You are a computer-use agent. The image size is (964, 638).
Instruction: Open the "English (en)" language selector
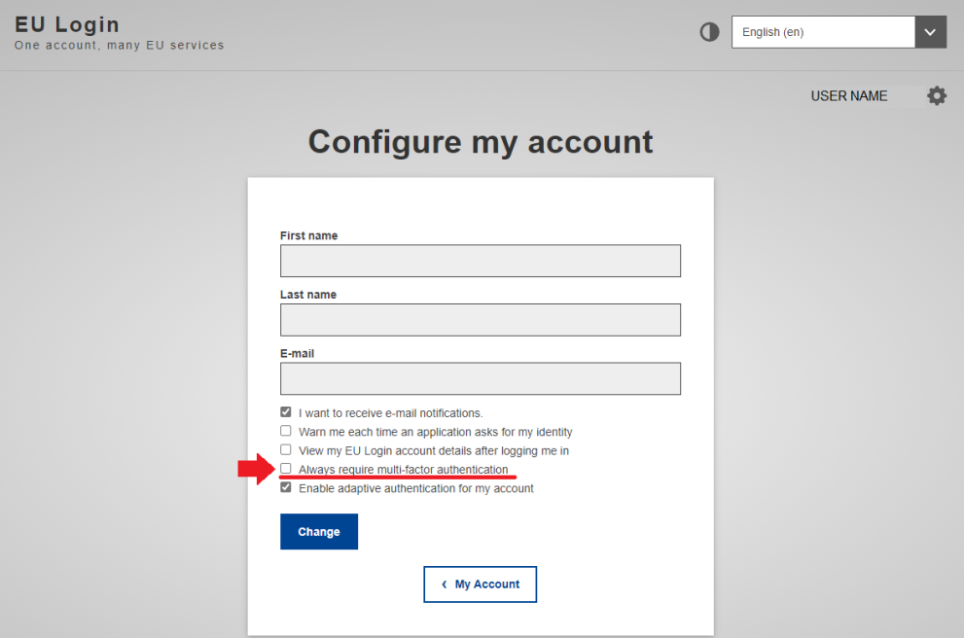point(822,32)
